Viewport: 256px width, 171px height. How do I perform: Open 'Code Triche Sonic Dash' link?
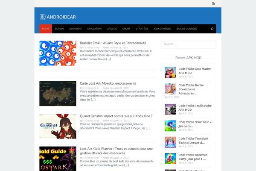tap(195, 124)
